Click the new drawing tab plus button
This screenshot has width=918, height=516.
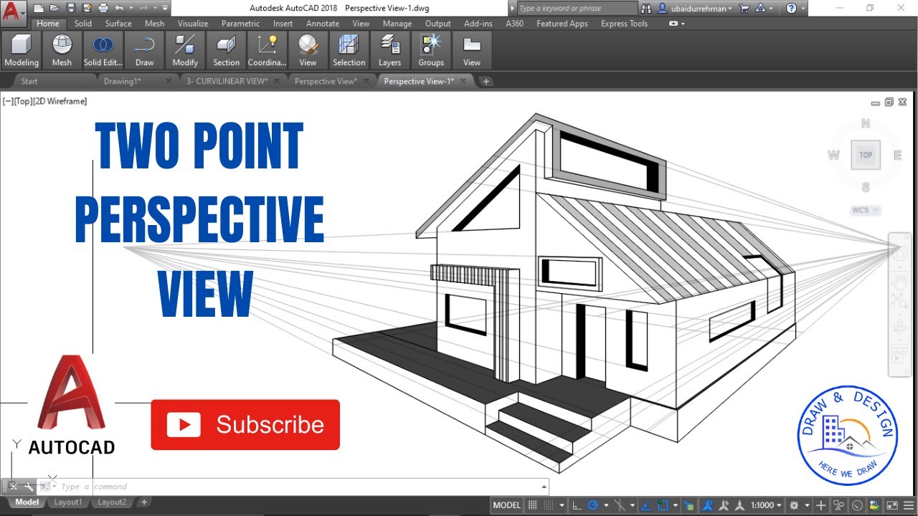[486, 81]
